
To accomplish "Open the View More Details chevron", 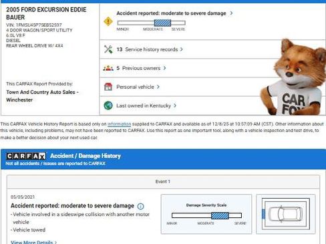I will coord(55,242).
